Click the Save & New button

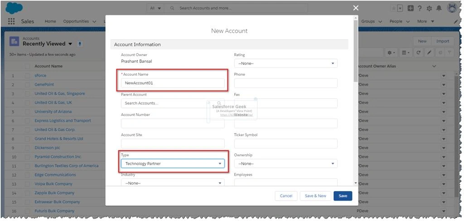[315, 196]
